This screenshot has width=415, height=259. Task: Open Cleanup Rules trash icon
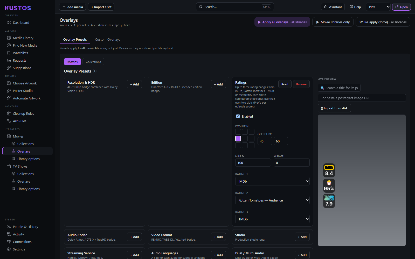[x=9, y=113]
